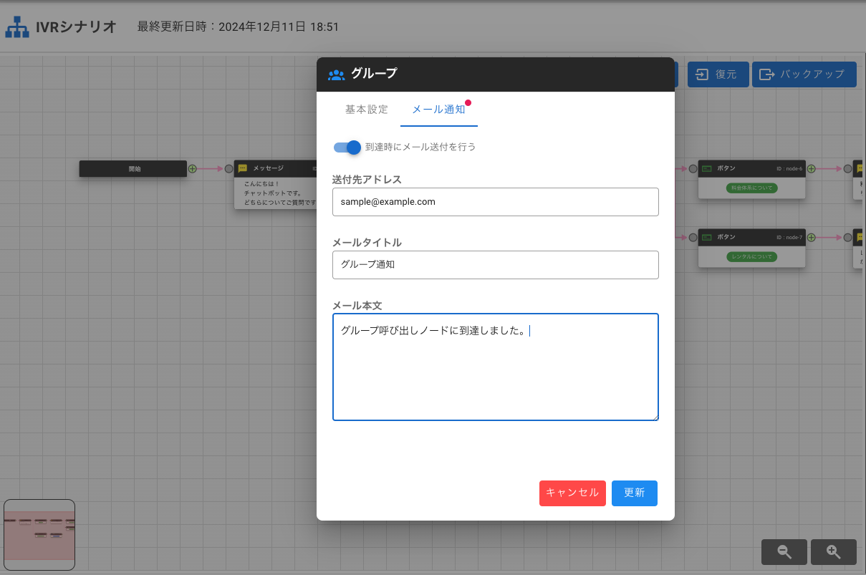The image size is (866, 575).
Task: Click the green plus connector on node-6
Action: tap(812, 169)
